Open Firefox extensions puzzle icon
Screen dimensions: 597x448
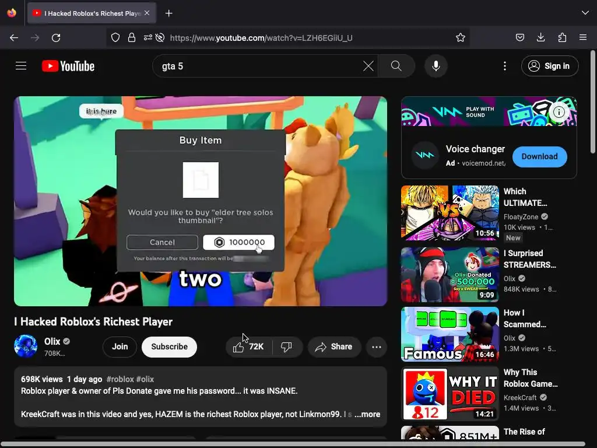(x=562, y=37)
